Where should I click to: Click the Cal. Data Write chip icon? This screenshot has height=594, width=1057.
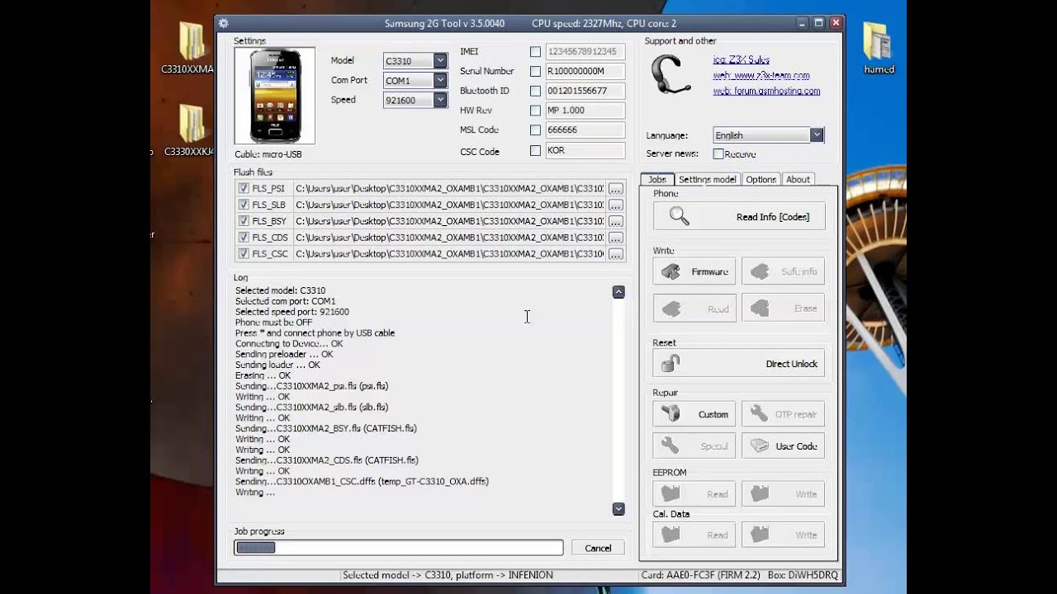point(759,535)
